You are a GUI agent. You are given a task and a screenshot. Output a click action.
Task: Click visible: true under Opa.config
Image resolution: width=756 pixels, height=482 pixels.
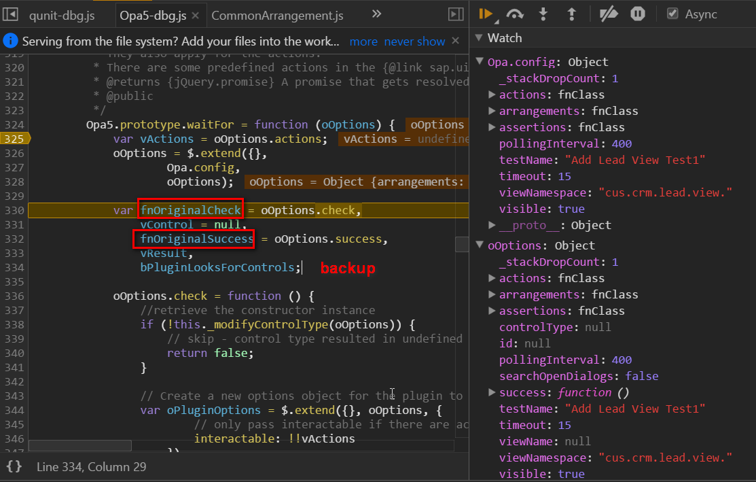tap(542, 209)
